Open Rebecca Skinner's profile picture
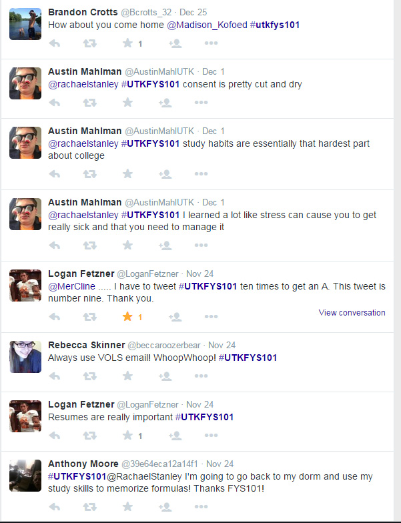 [x=25, y=356]
